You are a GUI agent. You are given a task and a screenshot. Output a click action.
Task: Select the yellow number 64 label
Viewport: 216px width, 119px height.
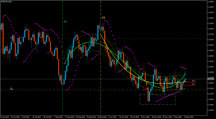click(x=103, y=18)
